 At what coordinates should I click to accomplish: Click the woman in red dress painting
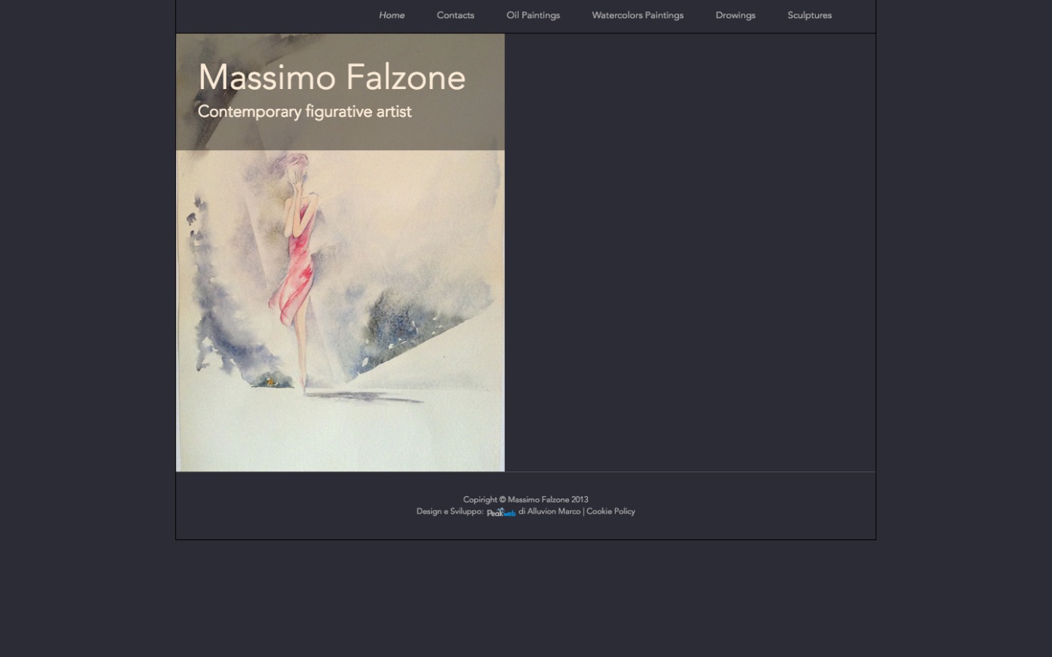click(x=340, y=253)
